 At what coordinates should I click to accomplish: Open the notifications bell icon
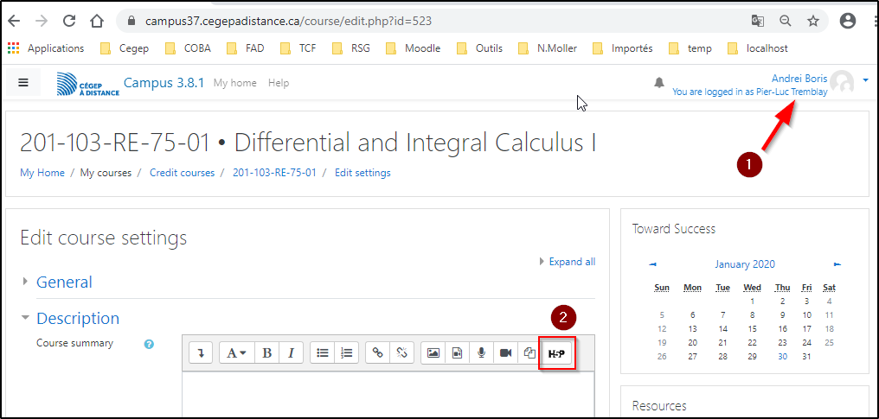click(x=659, y=83)
